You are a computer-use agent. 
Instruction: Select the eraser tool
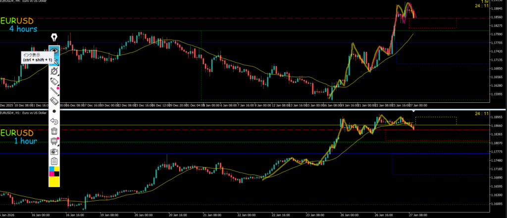click(54, 101)
